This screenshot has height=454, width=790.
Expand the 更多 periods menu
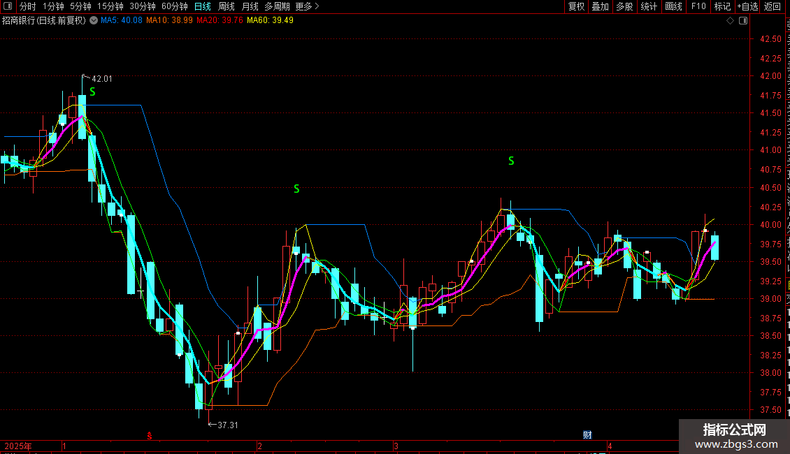pos(307,6)
